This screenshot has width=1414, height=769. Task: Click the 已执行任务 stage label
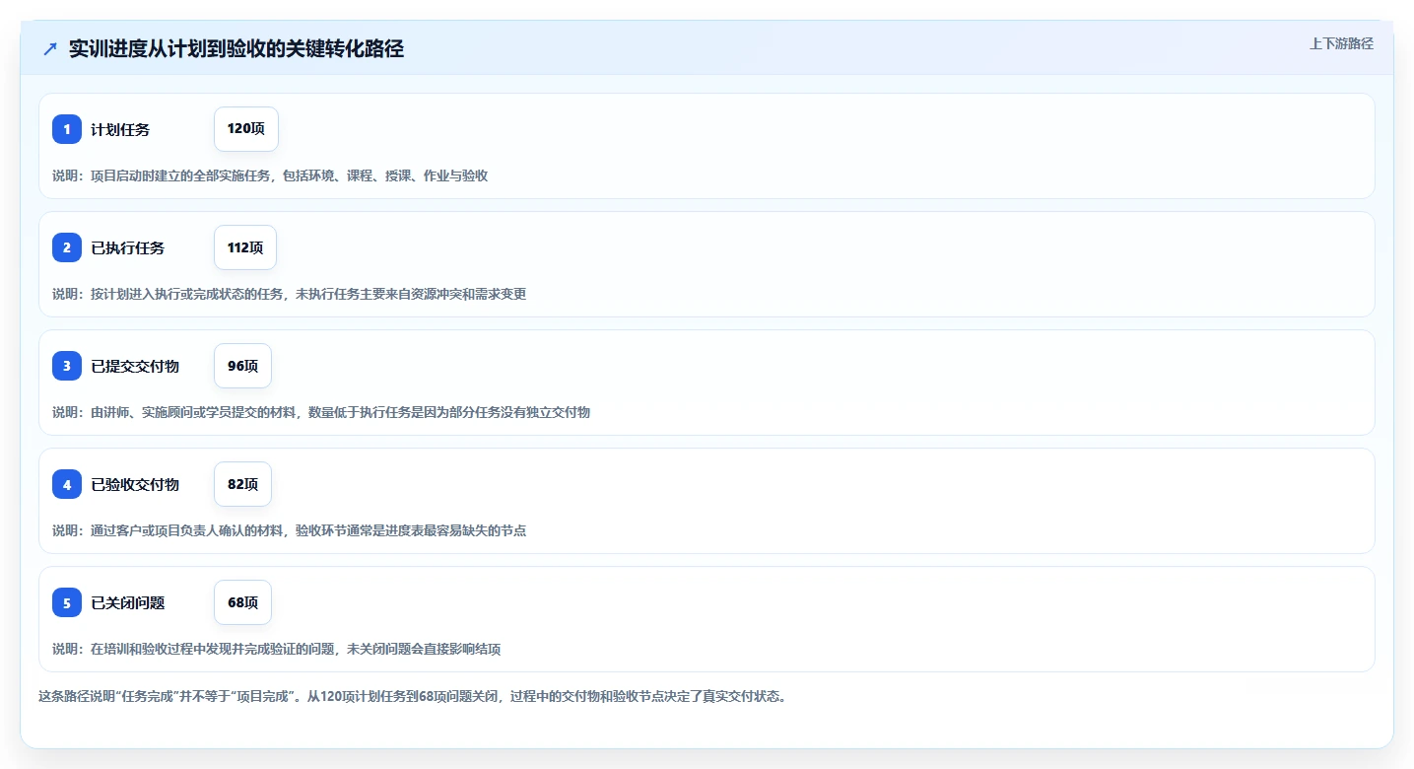point(128,247)
